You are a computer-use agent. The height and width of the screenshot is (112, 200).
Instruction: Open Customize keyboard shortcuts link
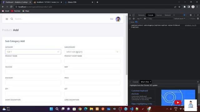pos(140,92)
